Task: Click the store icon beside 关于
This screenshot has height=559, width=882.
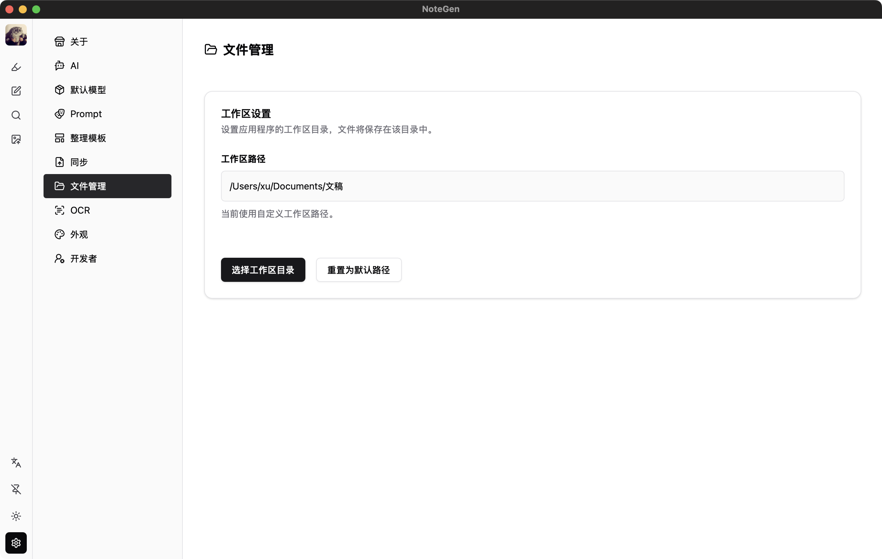Action: (x=59, y=42)
